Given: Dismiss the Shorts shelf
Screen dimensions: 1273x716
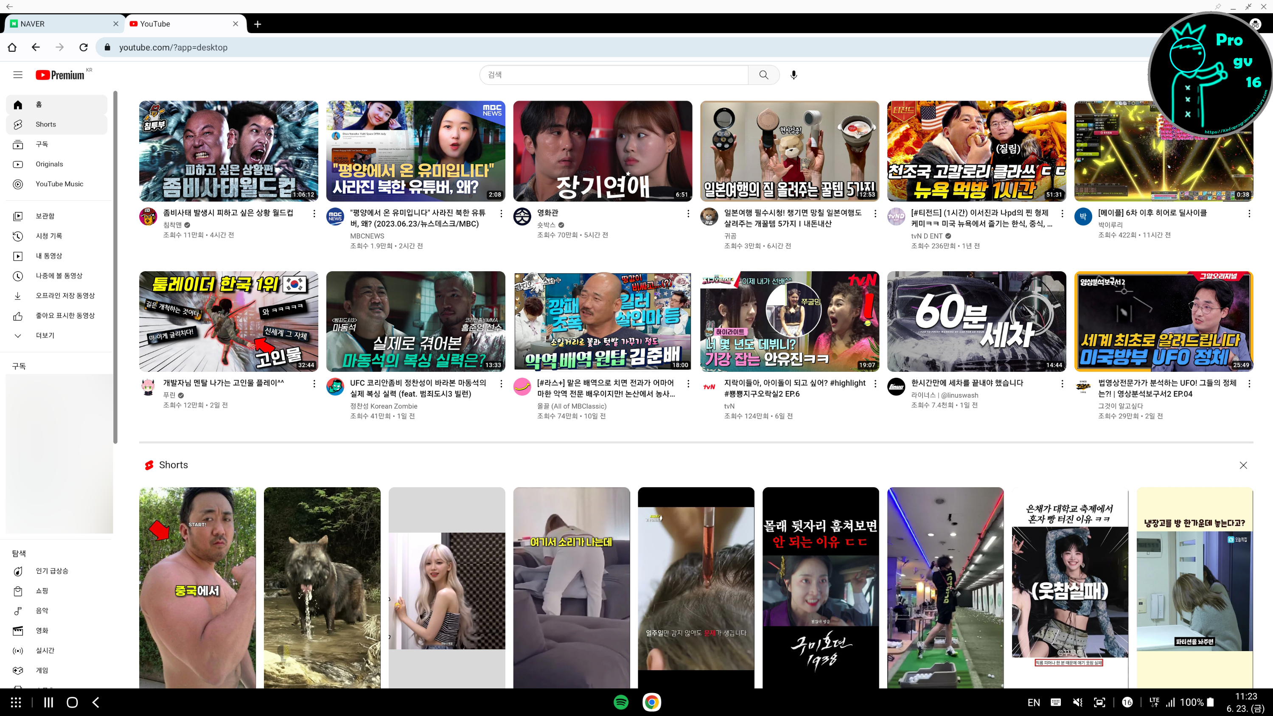Looking at the screenshot, I should pos(1243,465).
